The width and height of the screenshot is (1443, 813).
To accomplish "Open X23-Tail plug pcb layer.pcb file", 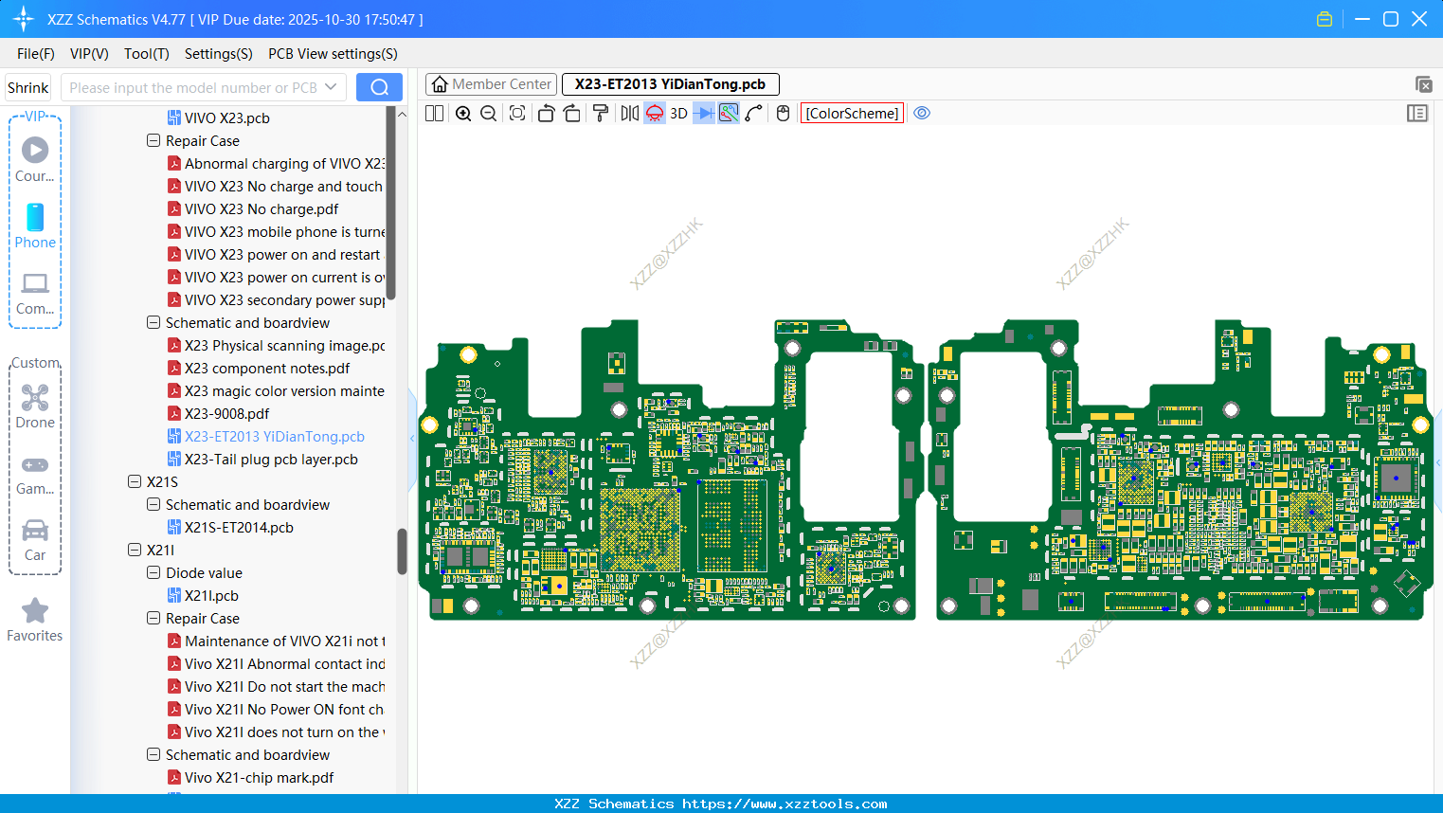I will [271, 459].
